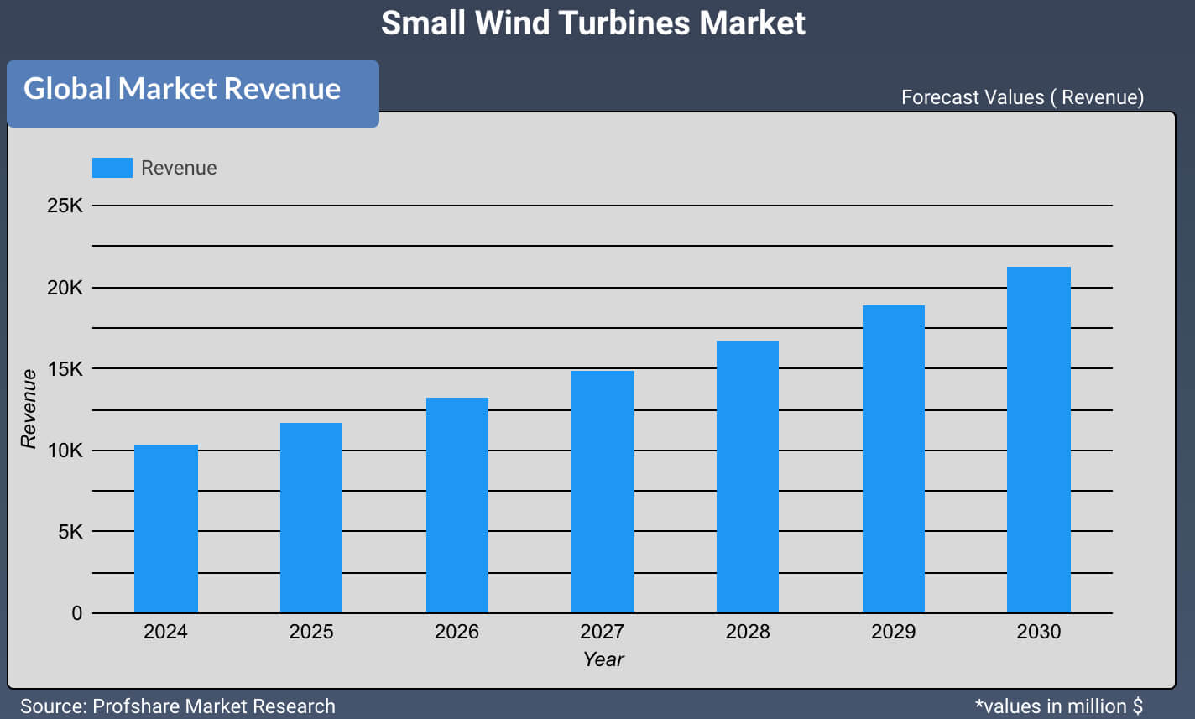
Task: Click the vertical Revenue axis title
Action: 29,409
